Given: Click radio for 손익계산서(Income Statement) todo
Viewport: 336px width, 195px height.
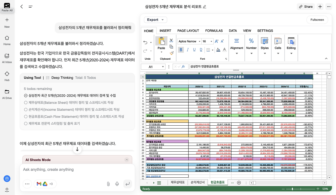Looking at the screenshot, I should point(26,110).
